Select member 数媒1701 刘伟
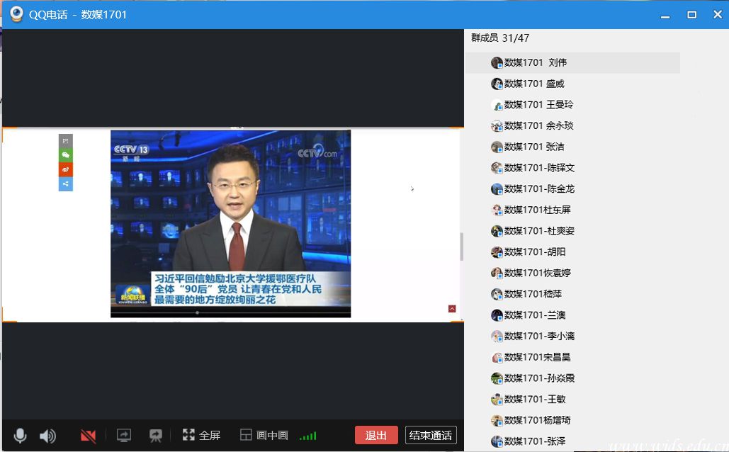Screen dimensions: 729x452 [x=536, y=62]
